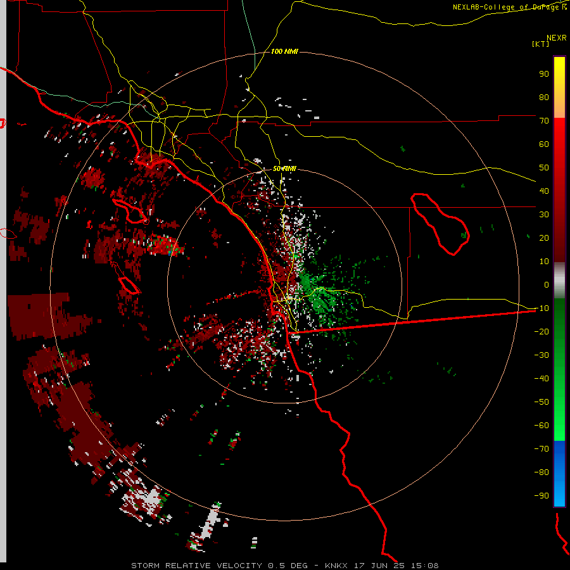Click the -80 value on velocity scale

541,472
